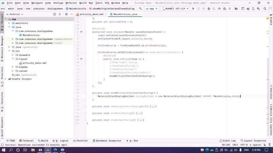This screenshot has height=153, width=273.
Task: Expand the manifests folder
Action: tap(9, 23)
